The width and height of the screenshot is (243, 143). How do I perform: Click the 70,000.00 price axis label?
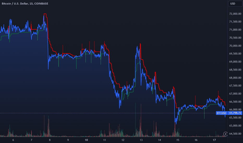point(235,46)
